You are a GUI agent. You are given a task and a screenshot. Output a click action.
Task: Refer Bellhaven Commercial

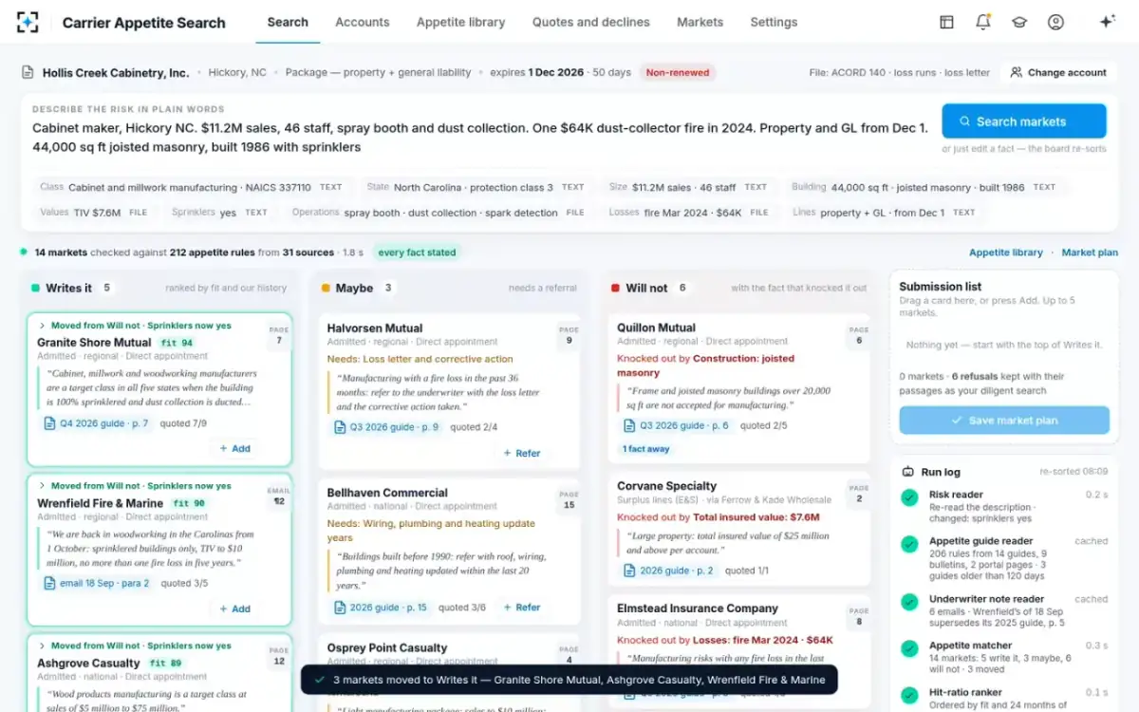(522, 607)
